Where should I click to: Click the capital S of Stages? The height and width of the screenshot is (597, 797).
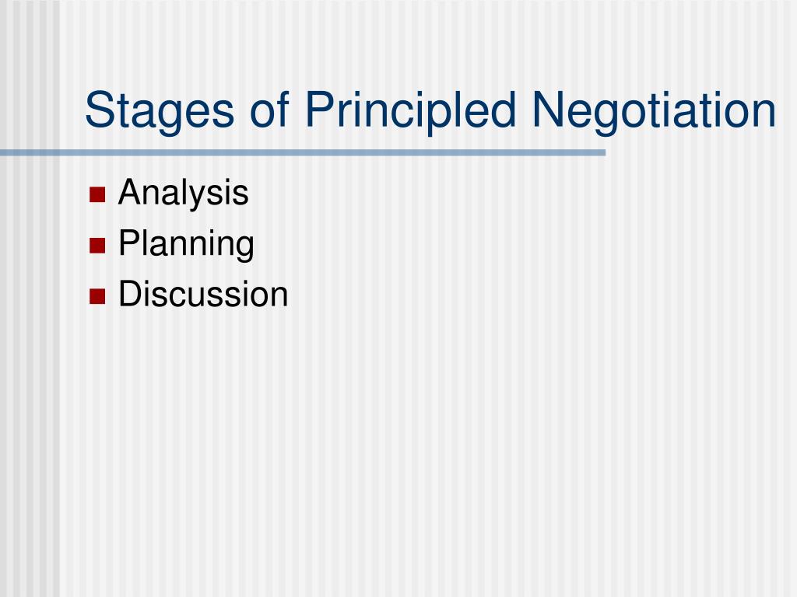click(100, 110)
